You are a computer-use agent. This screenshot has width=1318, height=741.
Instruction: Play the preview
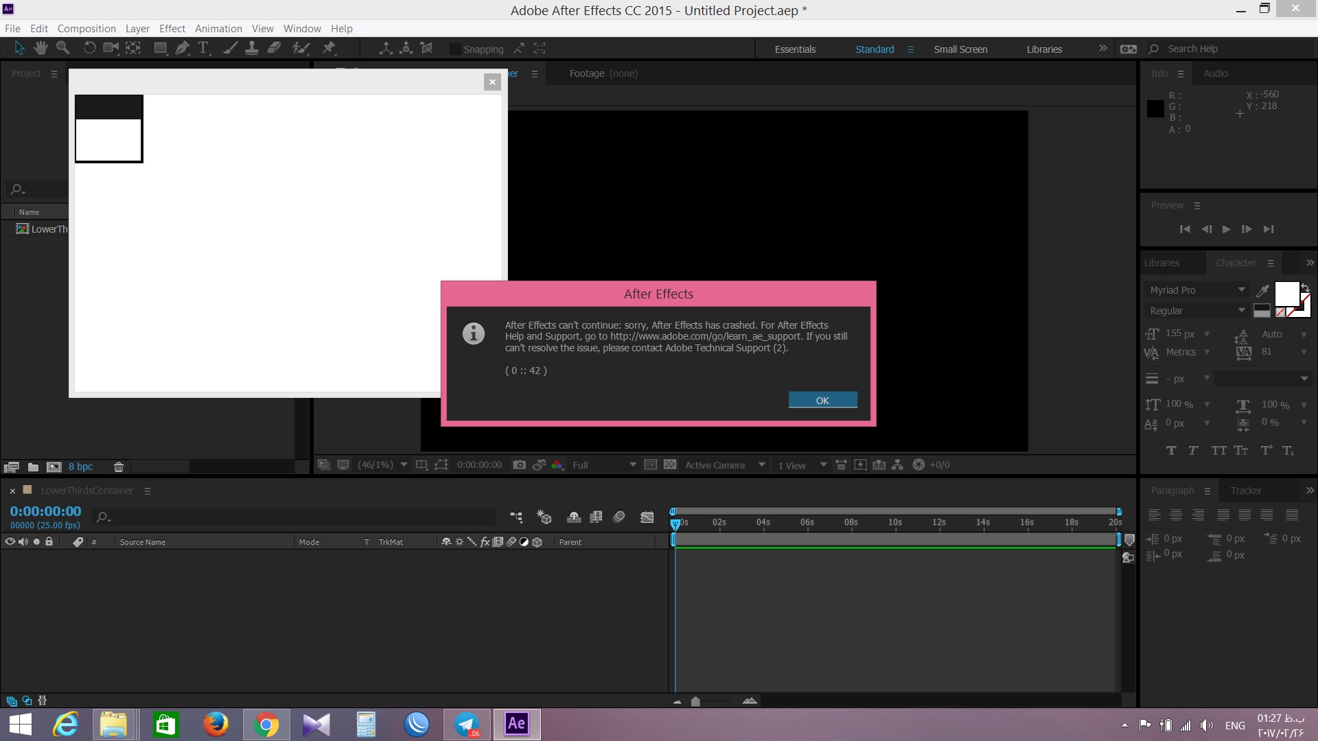(x=1226, y=229)
